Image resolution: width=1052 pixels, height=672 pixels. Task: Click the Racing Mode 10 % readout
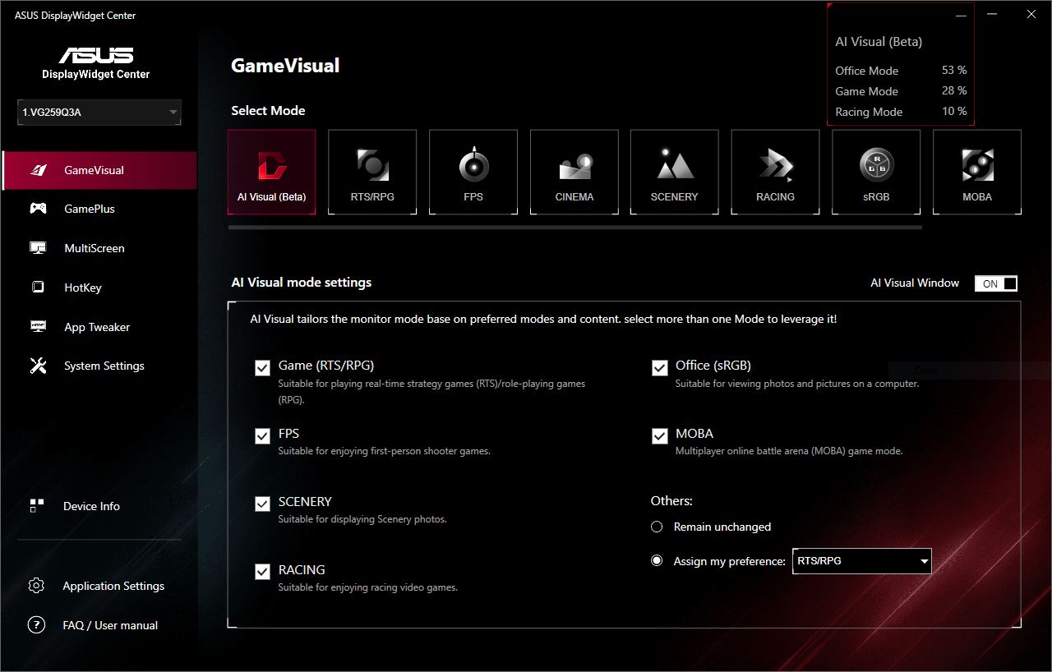(x=901, y=112)
